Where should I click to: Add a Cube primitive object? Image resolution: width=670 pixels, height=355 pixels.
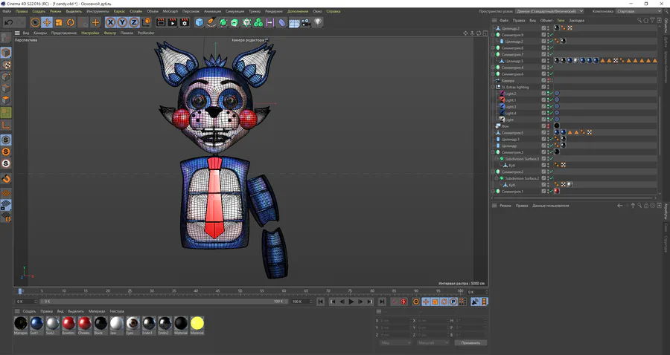point(200,22)
